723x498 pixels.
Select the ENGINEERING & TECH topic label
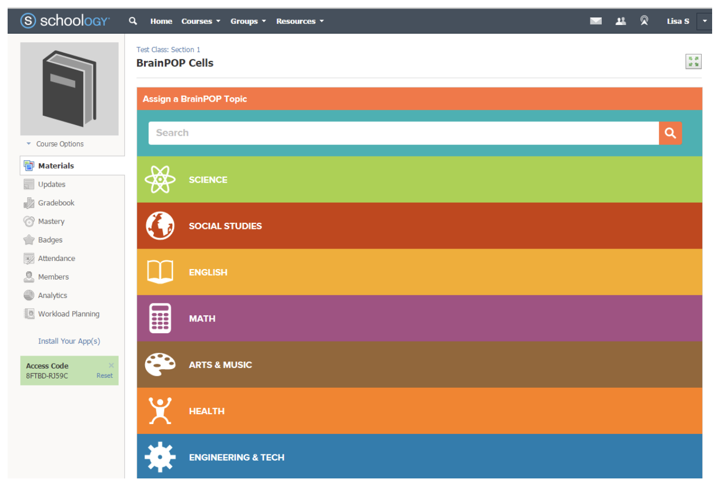pos(236,457)
